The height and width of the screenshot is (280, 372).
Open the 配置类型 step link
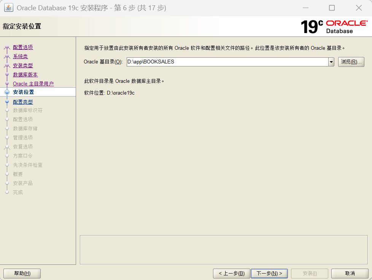(x=23, y=102)
